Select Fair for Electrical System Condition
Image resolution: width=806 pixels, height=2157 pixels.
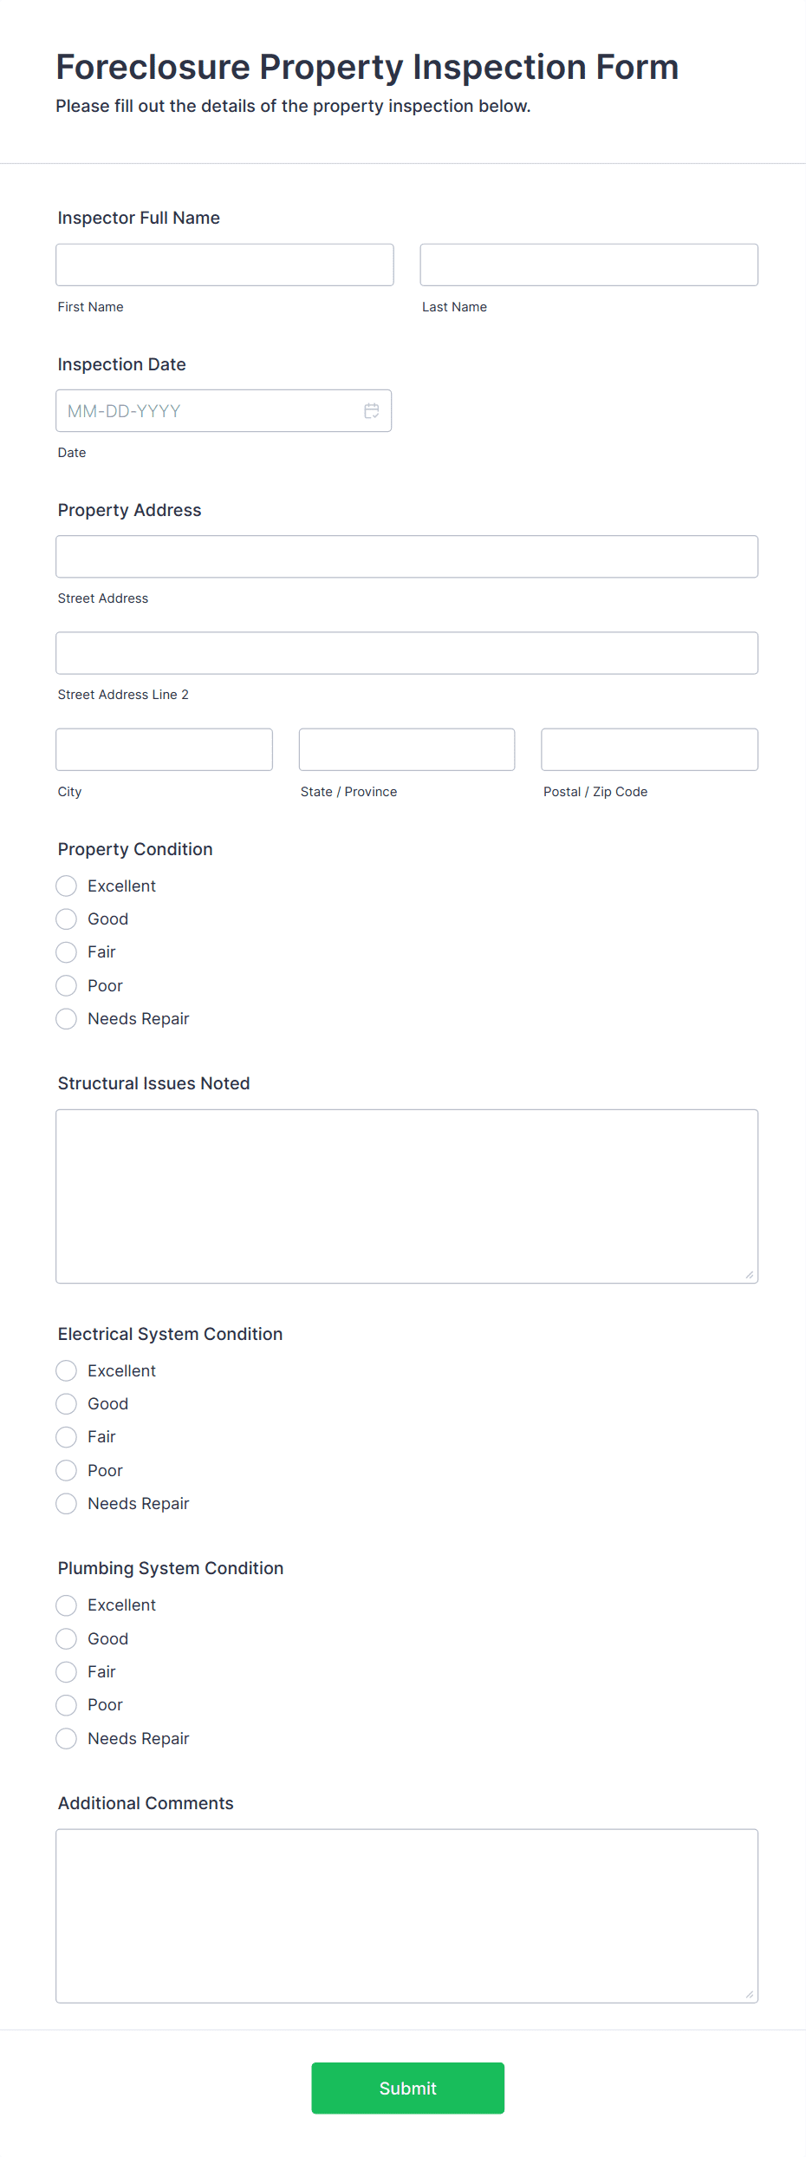[x=66, y=1436]
